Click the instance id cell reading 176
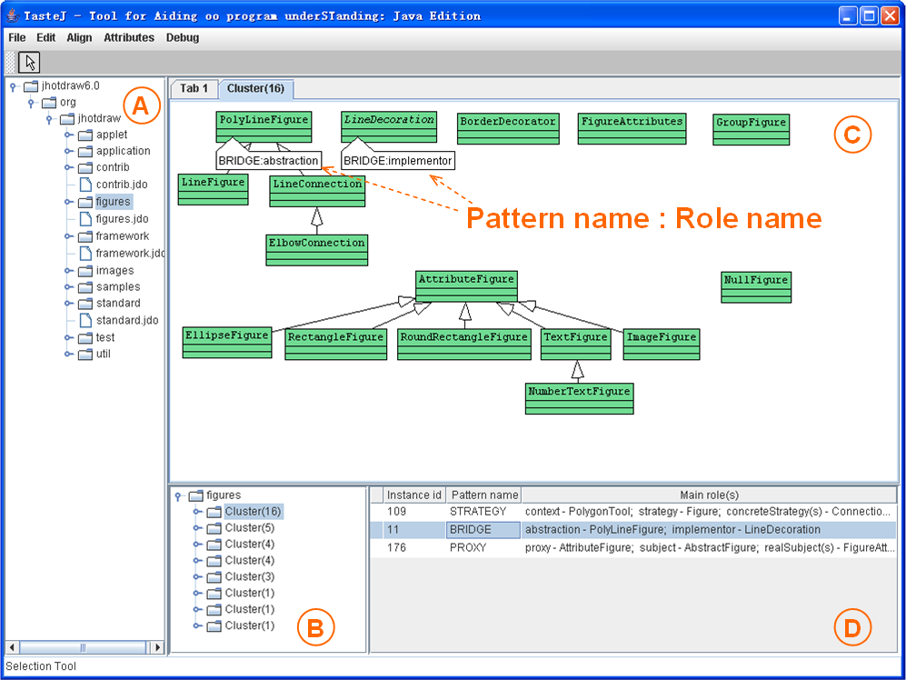The width and height of the screenshot is (906, 680). pyautogui.click(x=414, y=547)
